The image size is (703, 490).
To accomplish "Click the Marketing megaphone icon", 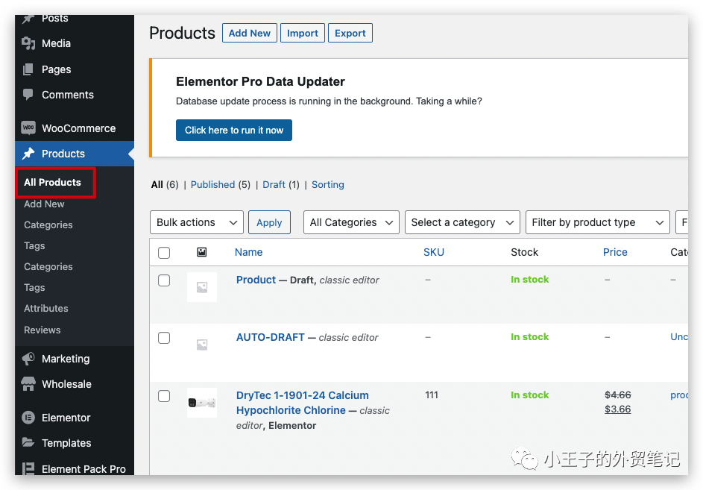I will (28, 359).
